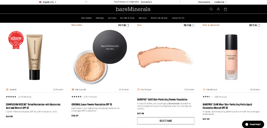
Task: Open the English (UK) language selector
Action: point(47,2)
